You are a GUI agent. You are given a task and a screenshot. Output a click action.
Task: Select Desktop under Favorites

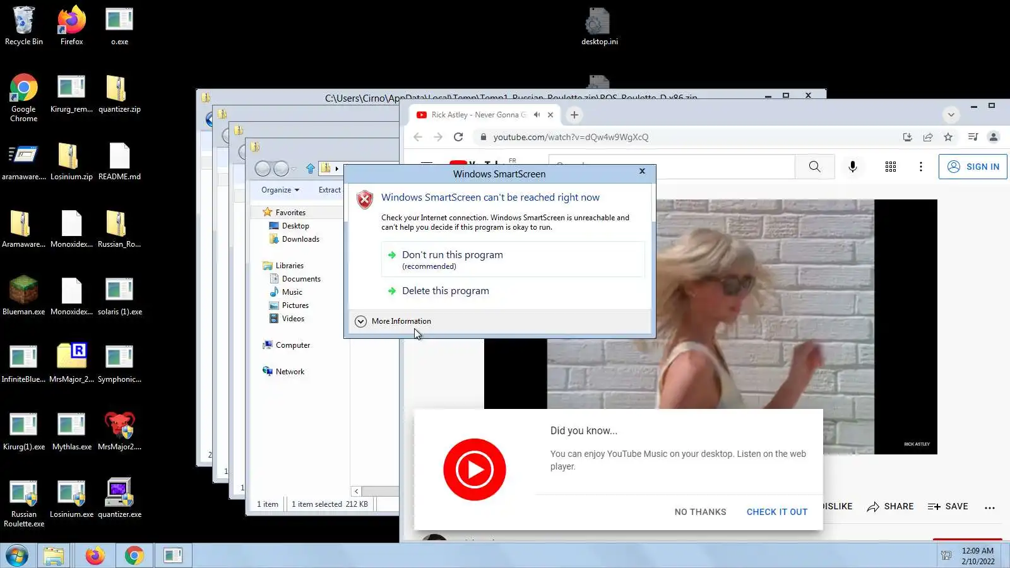pyautogui.click(x=295, y=226)
